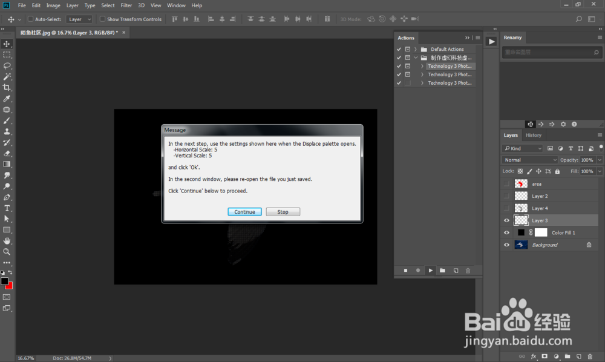Select the Magic Wand tool
The height and width of the screenshot is (362, 605).
click(7, 76)
